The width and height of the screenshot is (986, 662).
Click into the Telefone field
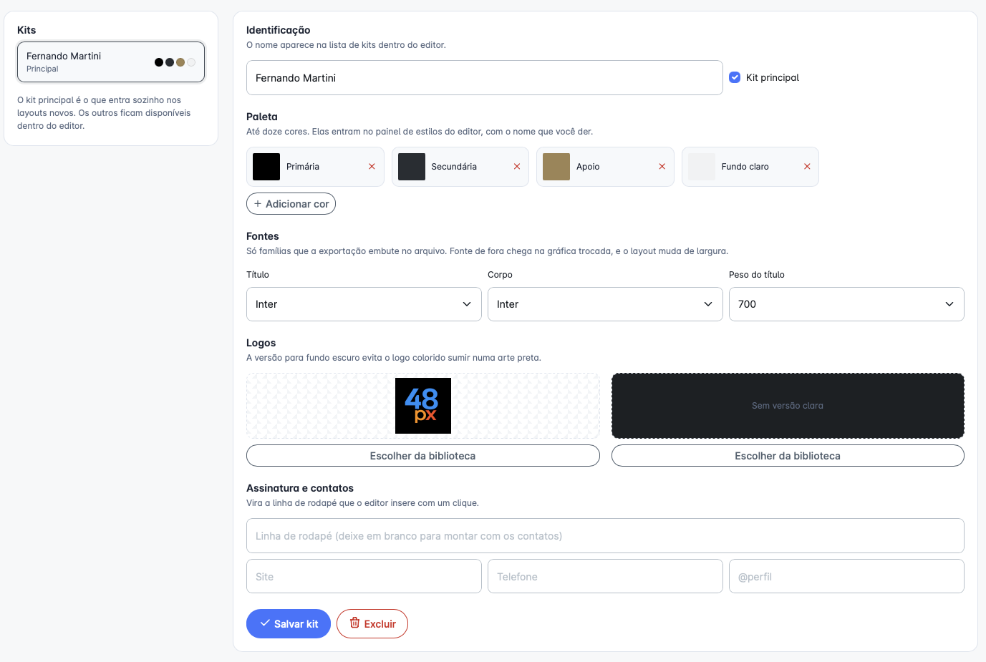[x=605, y=576]
